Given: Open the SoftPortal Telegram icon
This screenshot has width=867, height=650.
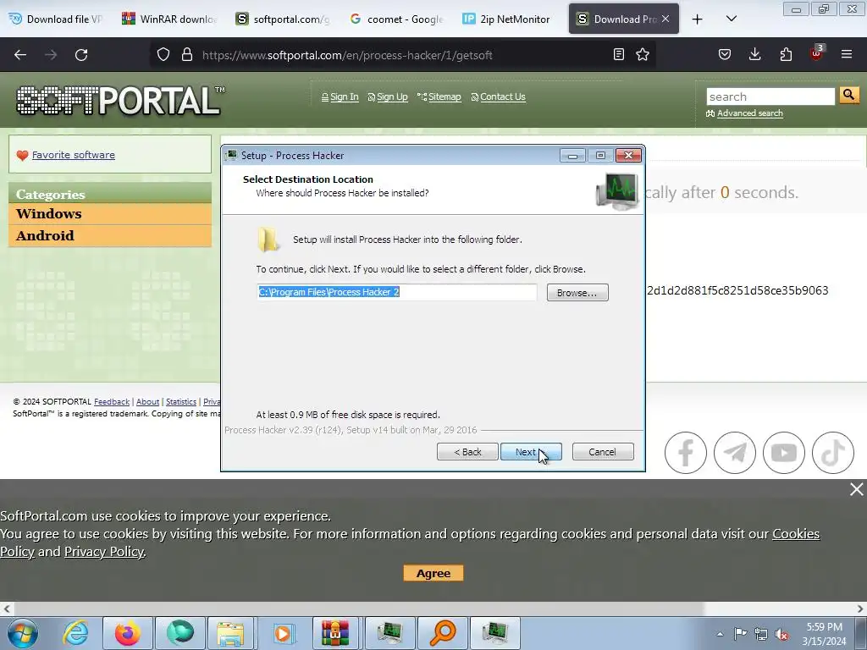Looking at the screenshot, I should [735, 453].
